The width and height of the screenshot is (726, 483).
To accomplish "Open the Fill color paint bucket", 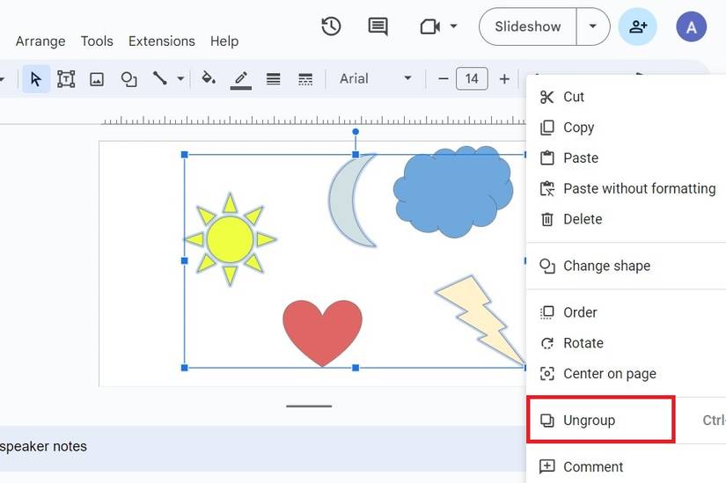I will (x=209, y=78).
